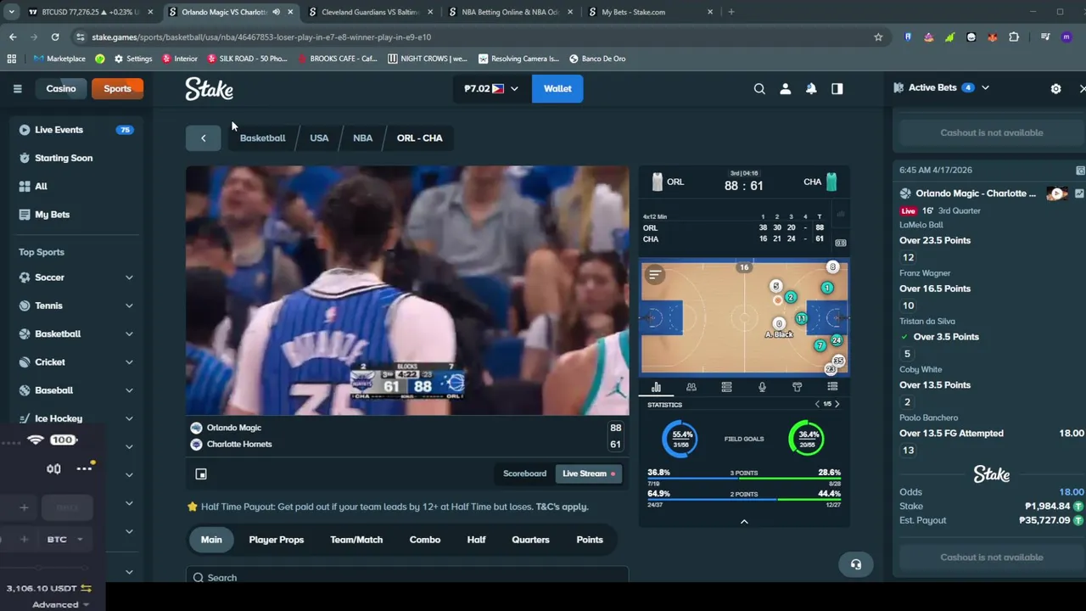
Task: Open the user profile icon
Action: (786, 88)
